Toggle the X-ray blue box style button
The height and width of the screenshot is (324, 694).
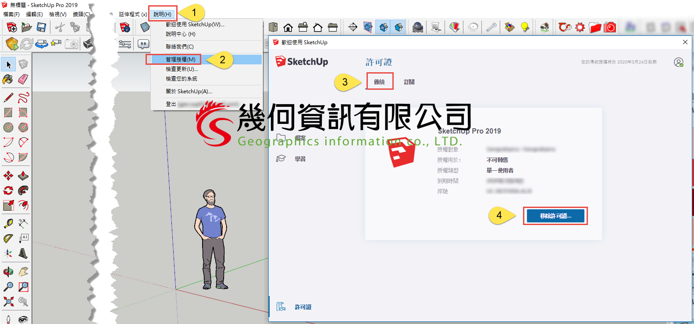[368, 28]
